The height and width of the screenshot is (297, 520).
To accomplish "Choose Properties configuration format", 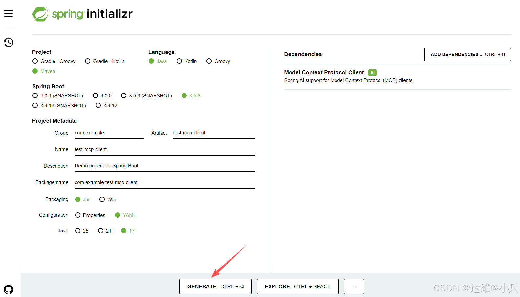I will point(90,215).
